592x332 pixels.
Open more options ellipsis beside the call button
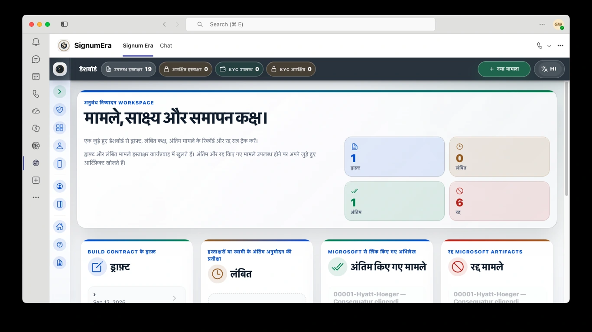[560, 46]
